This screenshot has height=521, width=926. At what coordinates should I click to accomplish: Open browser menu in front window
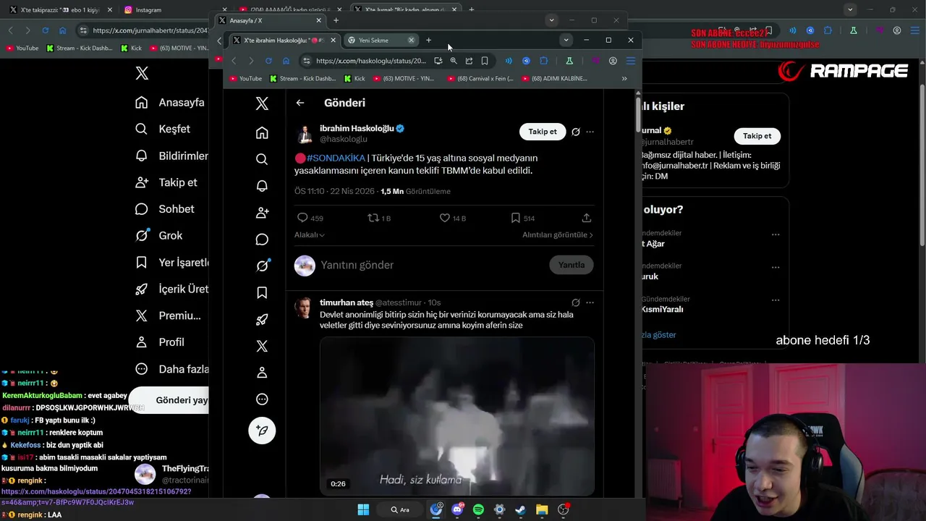631,61
